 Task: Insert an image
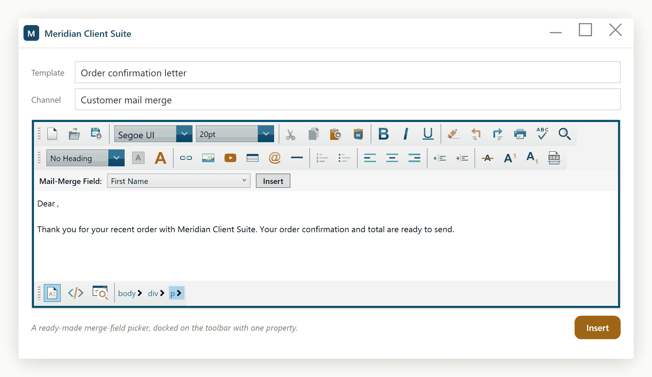(x=208, y=158)
